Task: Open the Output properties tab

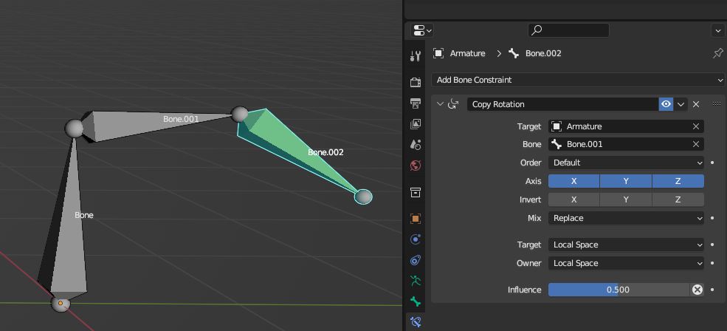Action: pos(416,103)
